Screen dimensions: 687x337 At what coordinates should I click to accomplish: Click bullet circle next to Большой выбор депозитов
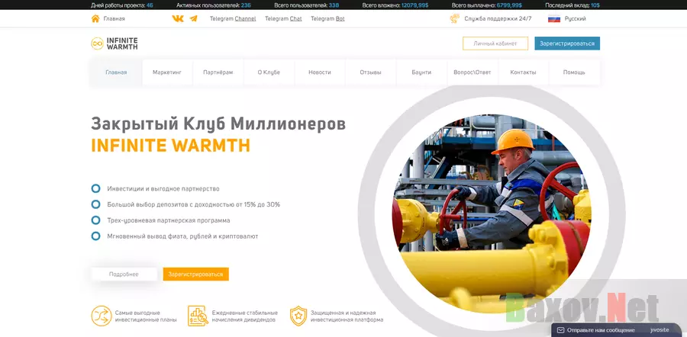click(x=95, y=204)
